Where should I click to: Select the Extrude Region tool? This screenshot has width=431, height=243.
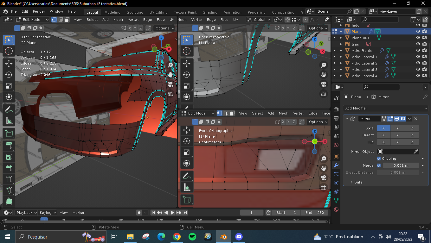pyautogui.click(x=9, y=146)
